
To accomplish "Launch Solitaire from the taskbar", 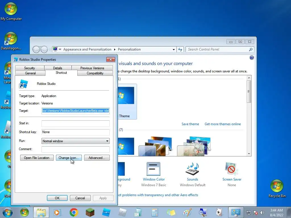I will tap(219, 212).
